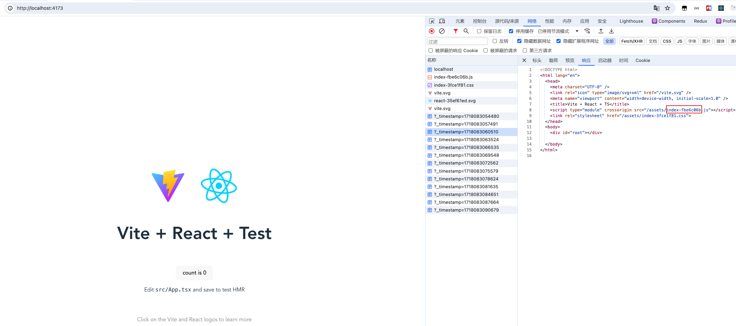Bookmark page with star icon
Image resolution: width=736 pixels, height=326 pixels.
[667, 8]
